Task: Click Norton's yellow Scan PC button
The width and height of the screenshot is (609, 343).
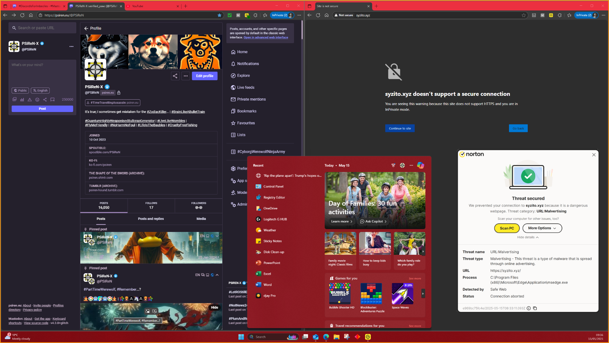Action: [x=507, y=228]
